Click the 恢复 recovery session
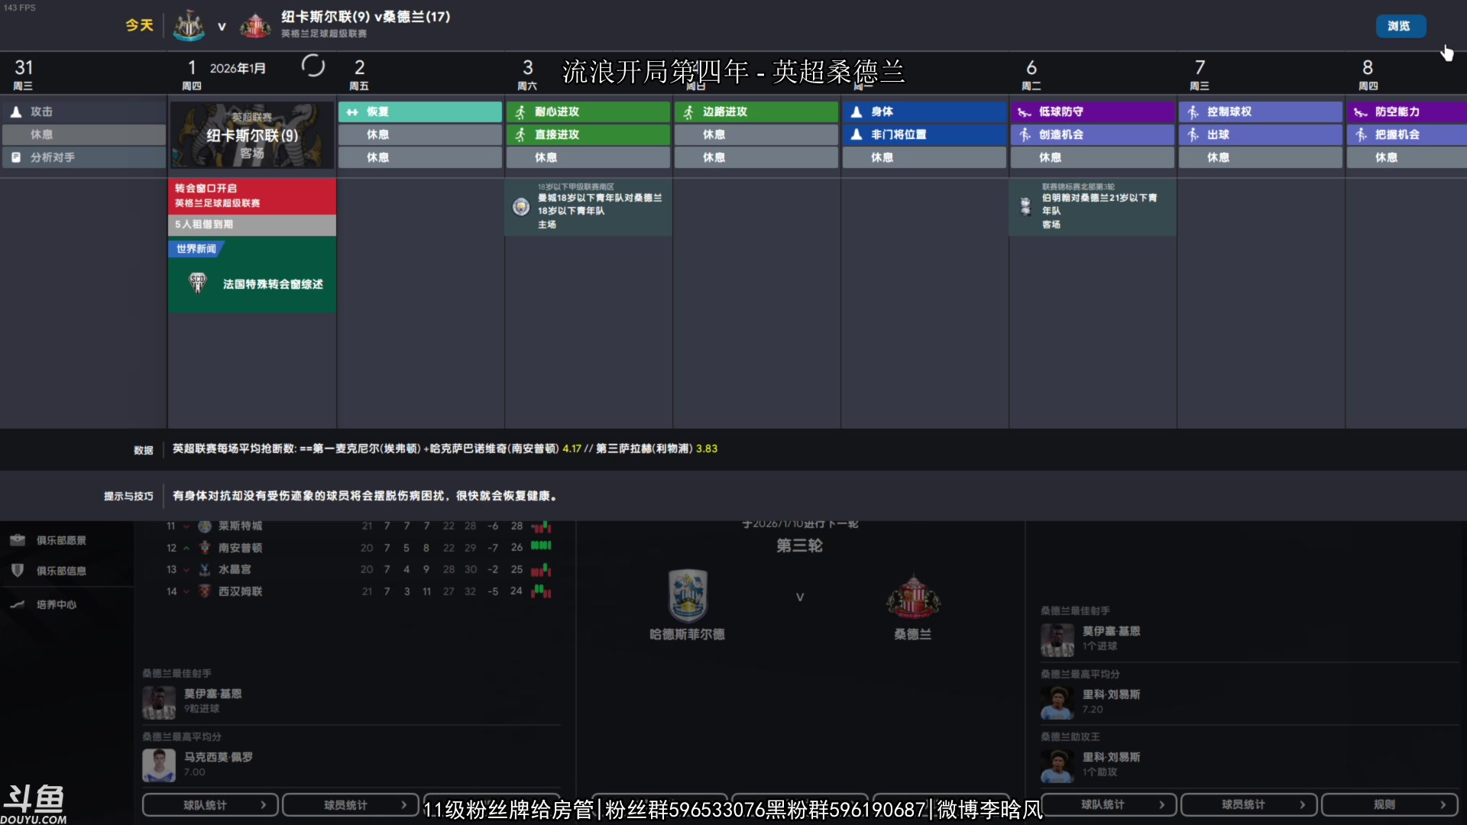Viewport: 1467px width, 825px height. (x=420, y=112)
